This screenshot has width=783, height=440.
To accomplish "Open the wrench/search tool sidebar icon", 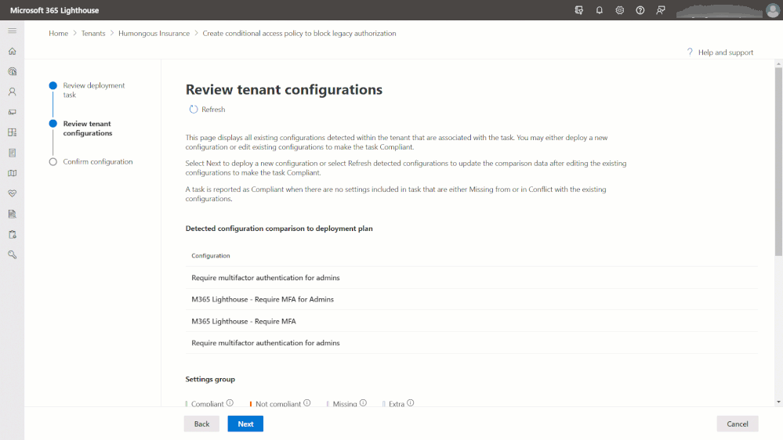I will (x=12, y=255).
